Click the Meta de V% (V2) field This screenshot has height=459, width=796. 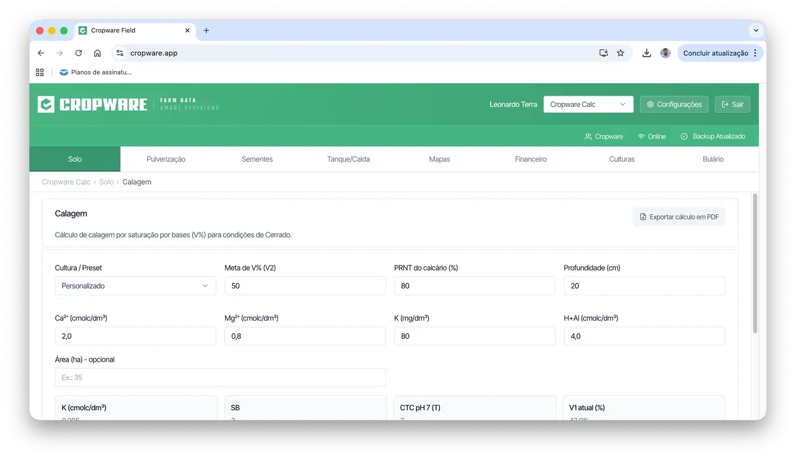[x=305, y=286]
